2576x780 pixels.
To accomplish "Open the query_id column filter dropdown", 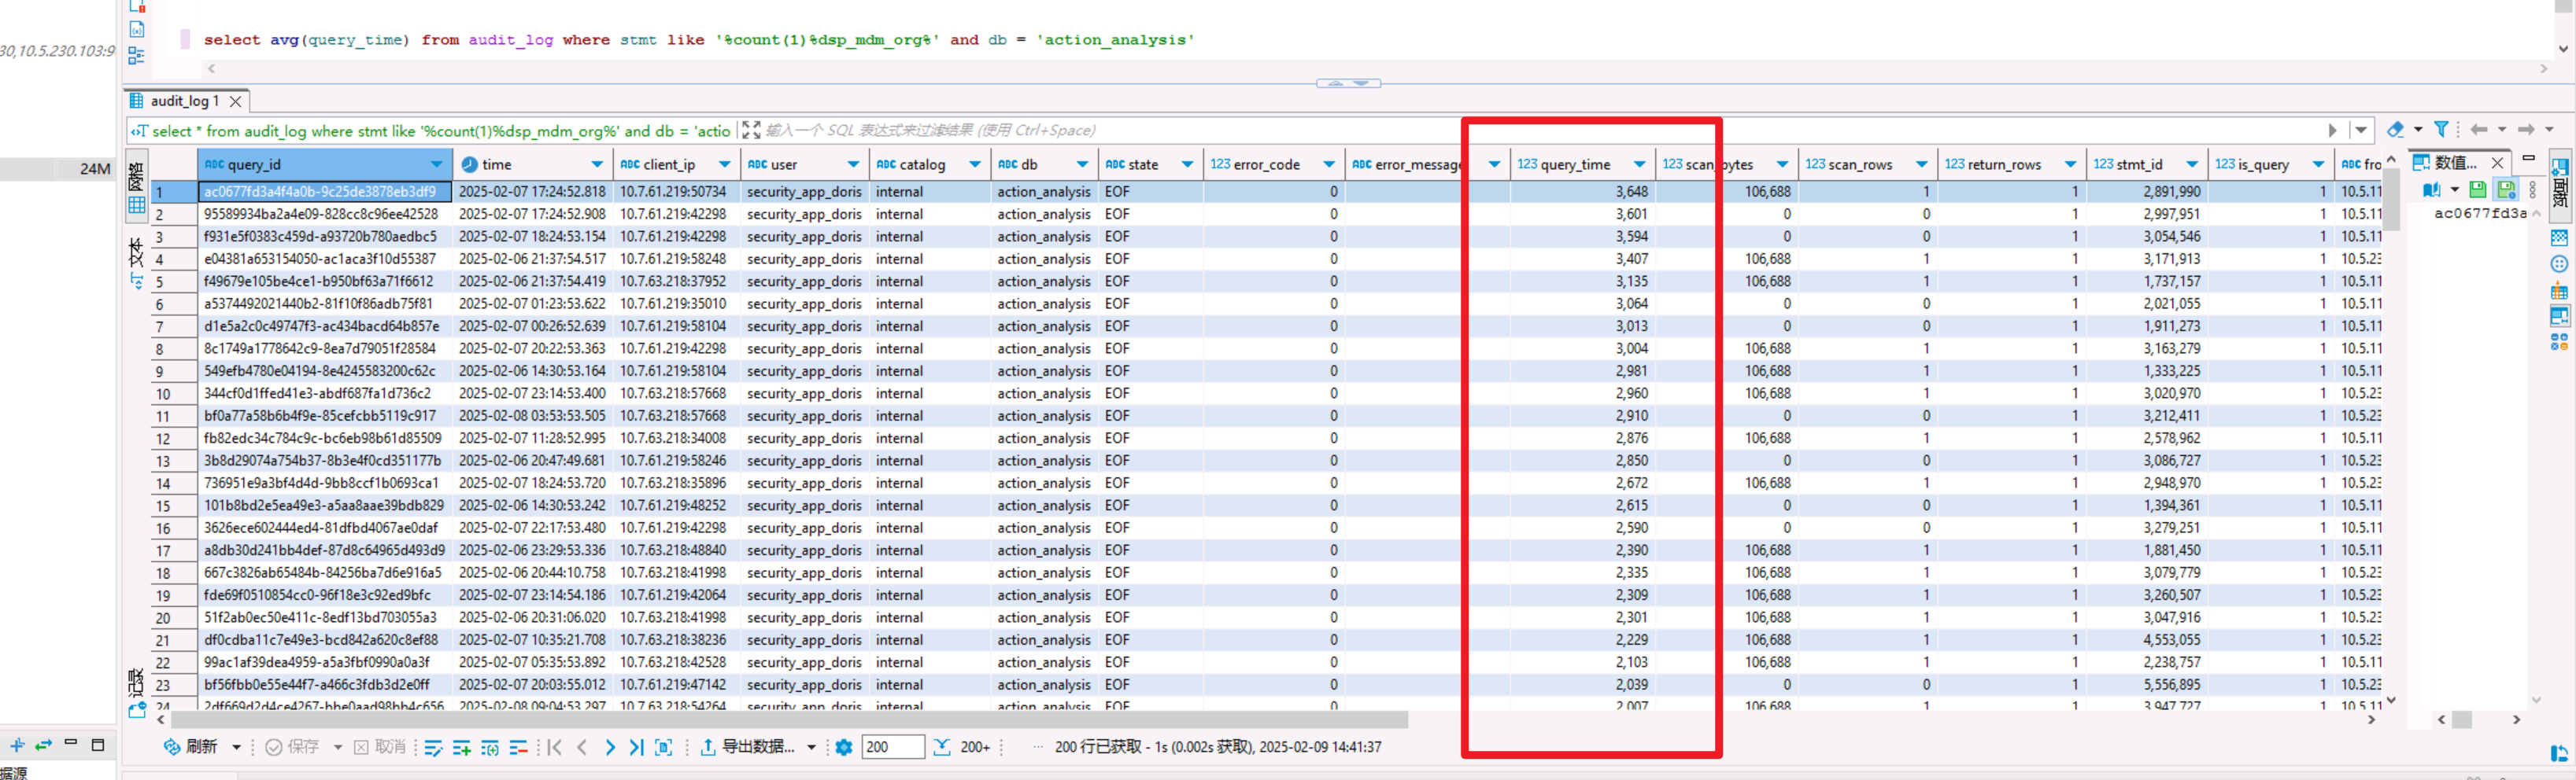I will coord(437,165).
